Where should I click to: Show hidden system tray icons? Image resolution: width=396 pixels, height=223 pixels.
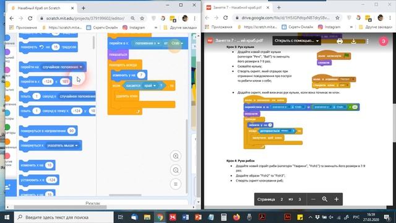311,217
